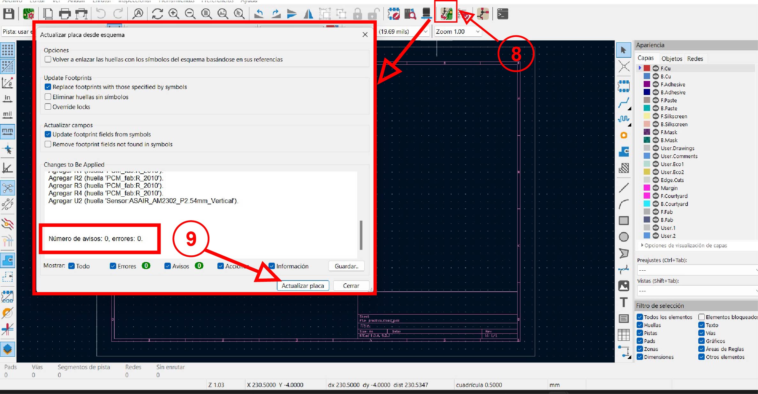Hide the B.Cu layer visibility

click(656, 77)
